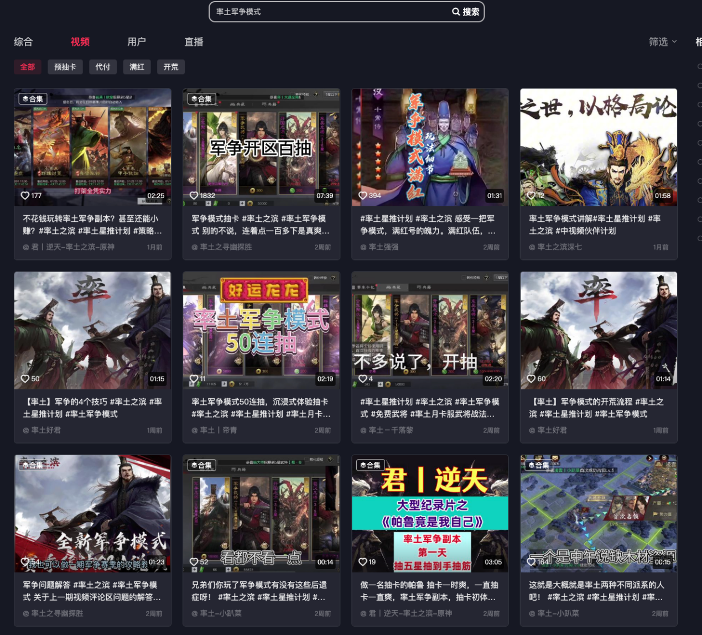The image size is (702, 635).
Task: Like the 01:58 video with 12 likes
Action: point(531,195)
